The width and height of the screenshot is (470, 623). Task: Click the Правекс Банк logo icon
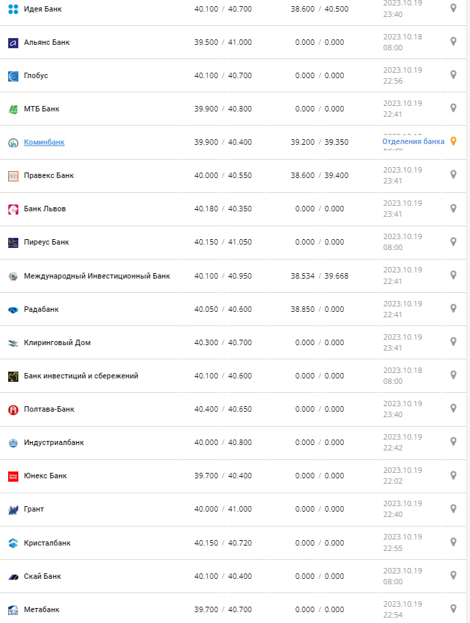(x=13, y=176)
